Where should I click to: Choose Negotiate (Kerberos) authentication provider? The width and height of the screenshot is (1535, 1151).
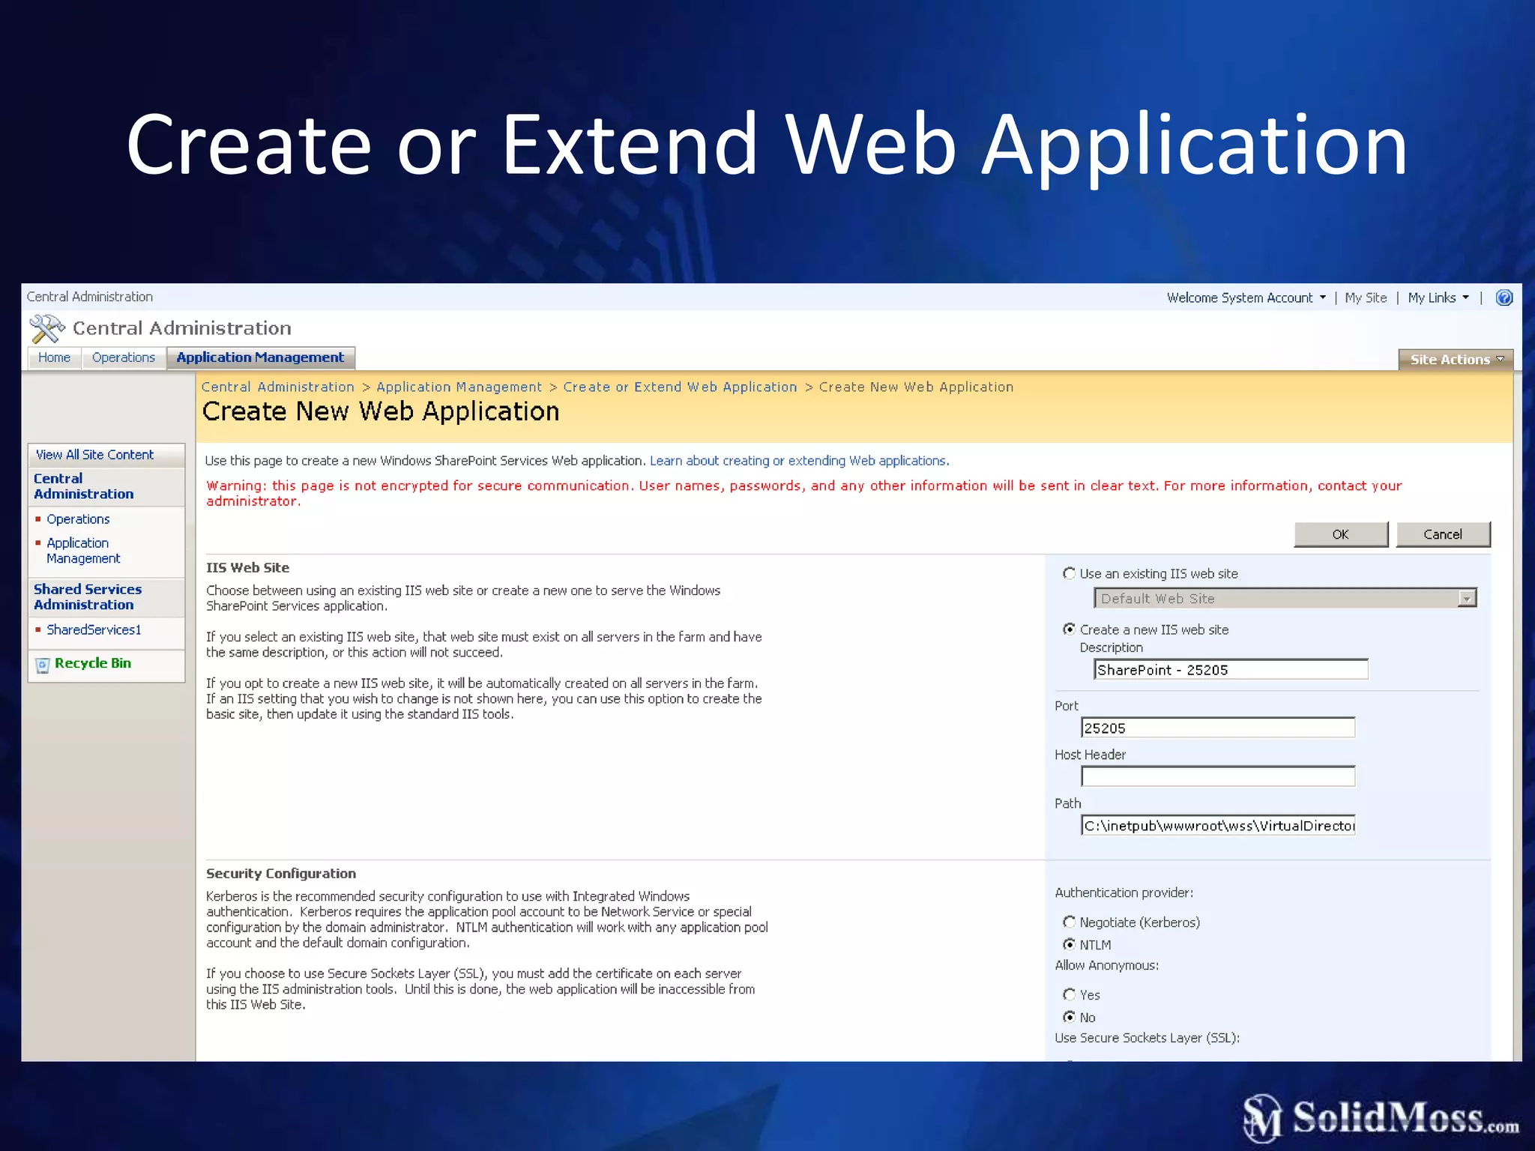click(x=1069, y=922)
